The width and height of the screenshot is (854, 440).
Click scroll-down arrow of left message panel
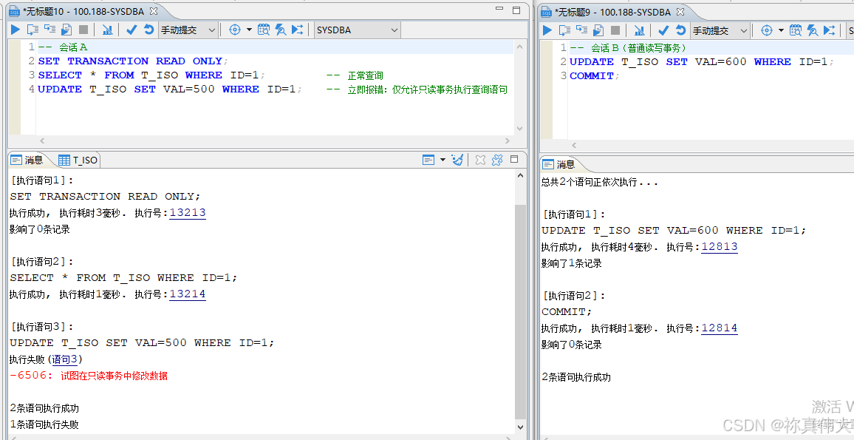pyautogui.click(x=520, y=427)
